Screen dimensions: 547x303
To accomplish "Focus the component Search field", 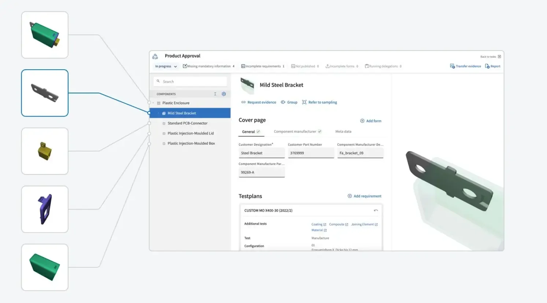I will pos(190,81).
